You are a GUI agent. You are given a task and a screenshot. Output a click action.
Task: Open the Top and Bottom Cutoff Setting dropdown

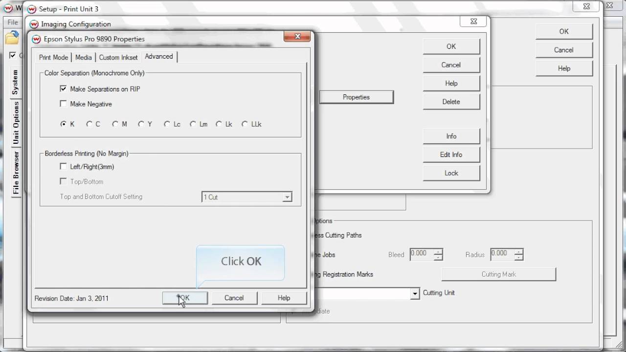point(288,197)
